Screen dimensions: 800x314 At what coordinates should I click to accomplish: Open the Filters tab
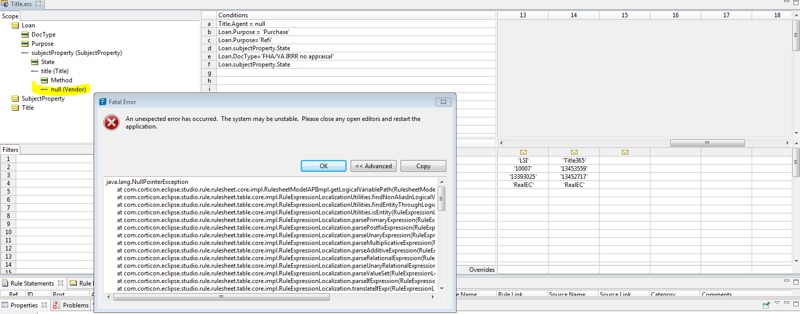click(x=10, y=150)
